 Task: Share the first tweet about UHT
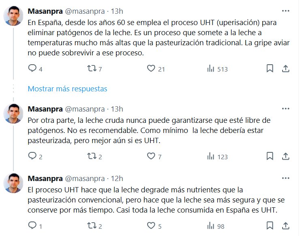(x=285, y=69)
